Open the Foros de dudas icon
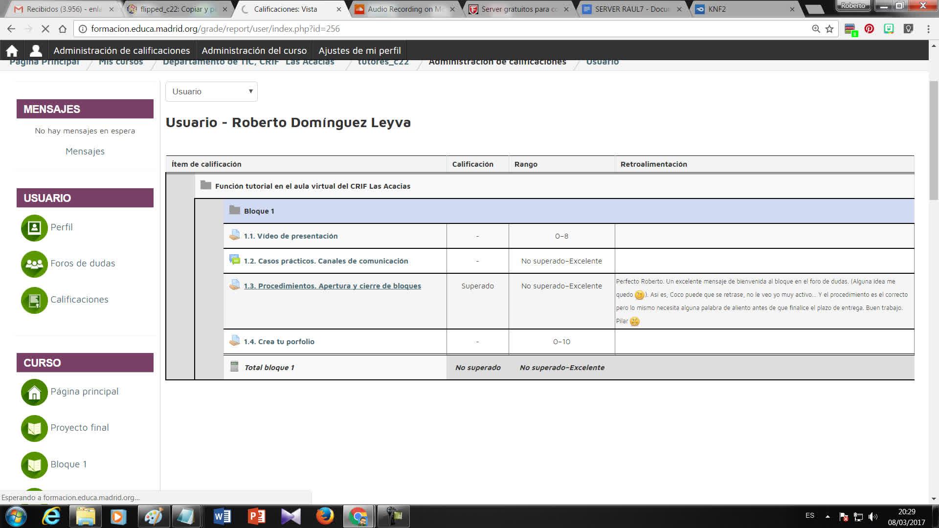This screenshot has width=939, height=528. (34, 264)
